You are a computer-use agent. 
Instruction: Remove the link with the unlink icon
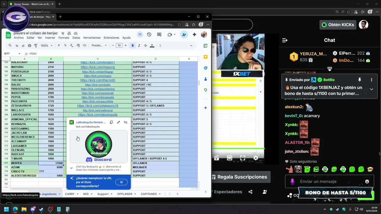pyautogui.click(x=126, y=122)
